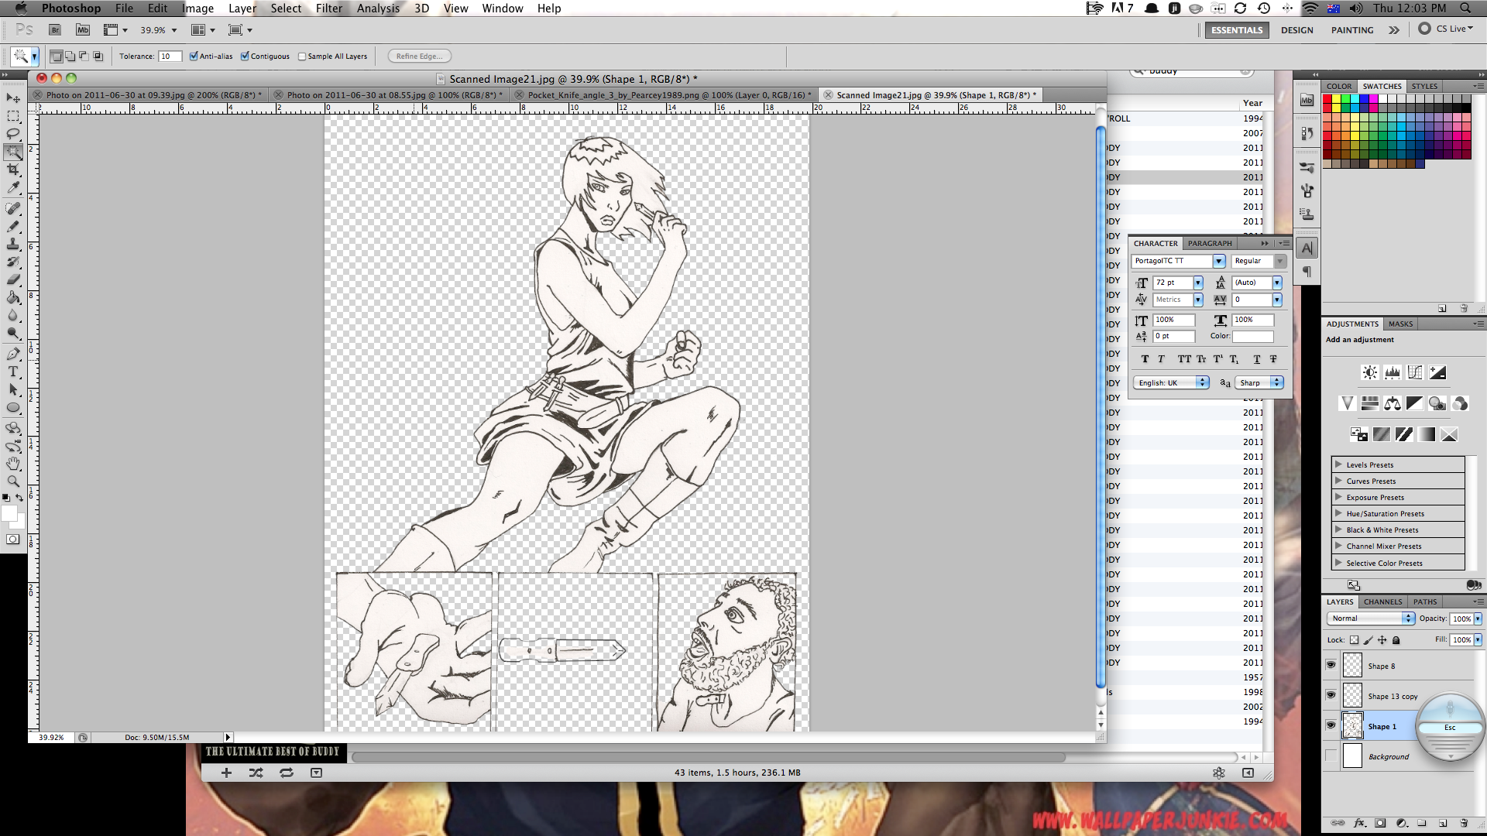Pick the pure red swatch in Swatches panel

click(x=1327, y=99)
